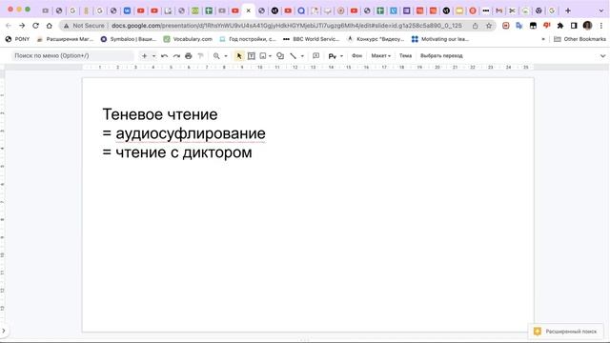
Task: Open the Chrome three-dot menu
Action: click(x=601, y=26)
